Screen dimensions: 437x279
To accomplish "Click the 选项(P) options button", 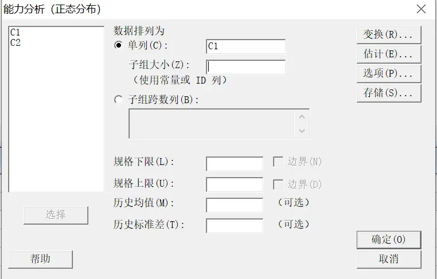I will click(x=388, y=74).
